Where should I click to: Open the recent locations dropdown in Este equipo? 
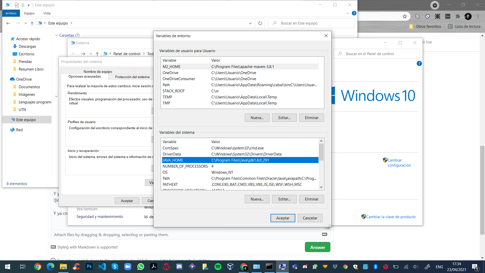coord(26,23)
